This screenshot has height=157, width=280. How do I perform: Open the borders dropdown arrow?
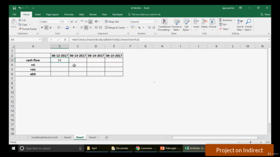pyautogui.click(x=62, y=27)
